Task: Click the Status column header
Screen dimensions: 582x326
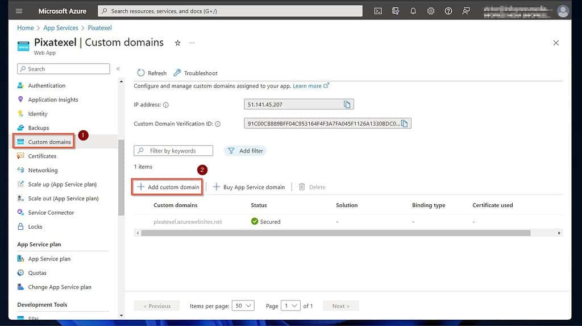Action: point(259,205)
